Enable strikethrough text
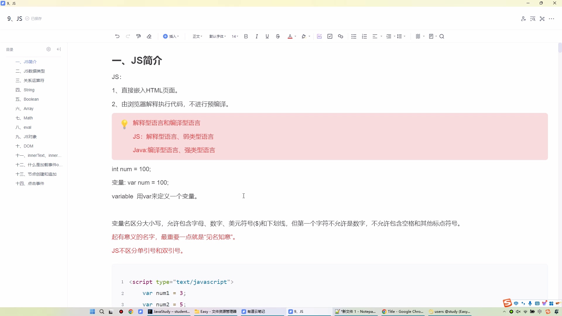Screen dimensions: 562x316 (x=277, y=36)
